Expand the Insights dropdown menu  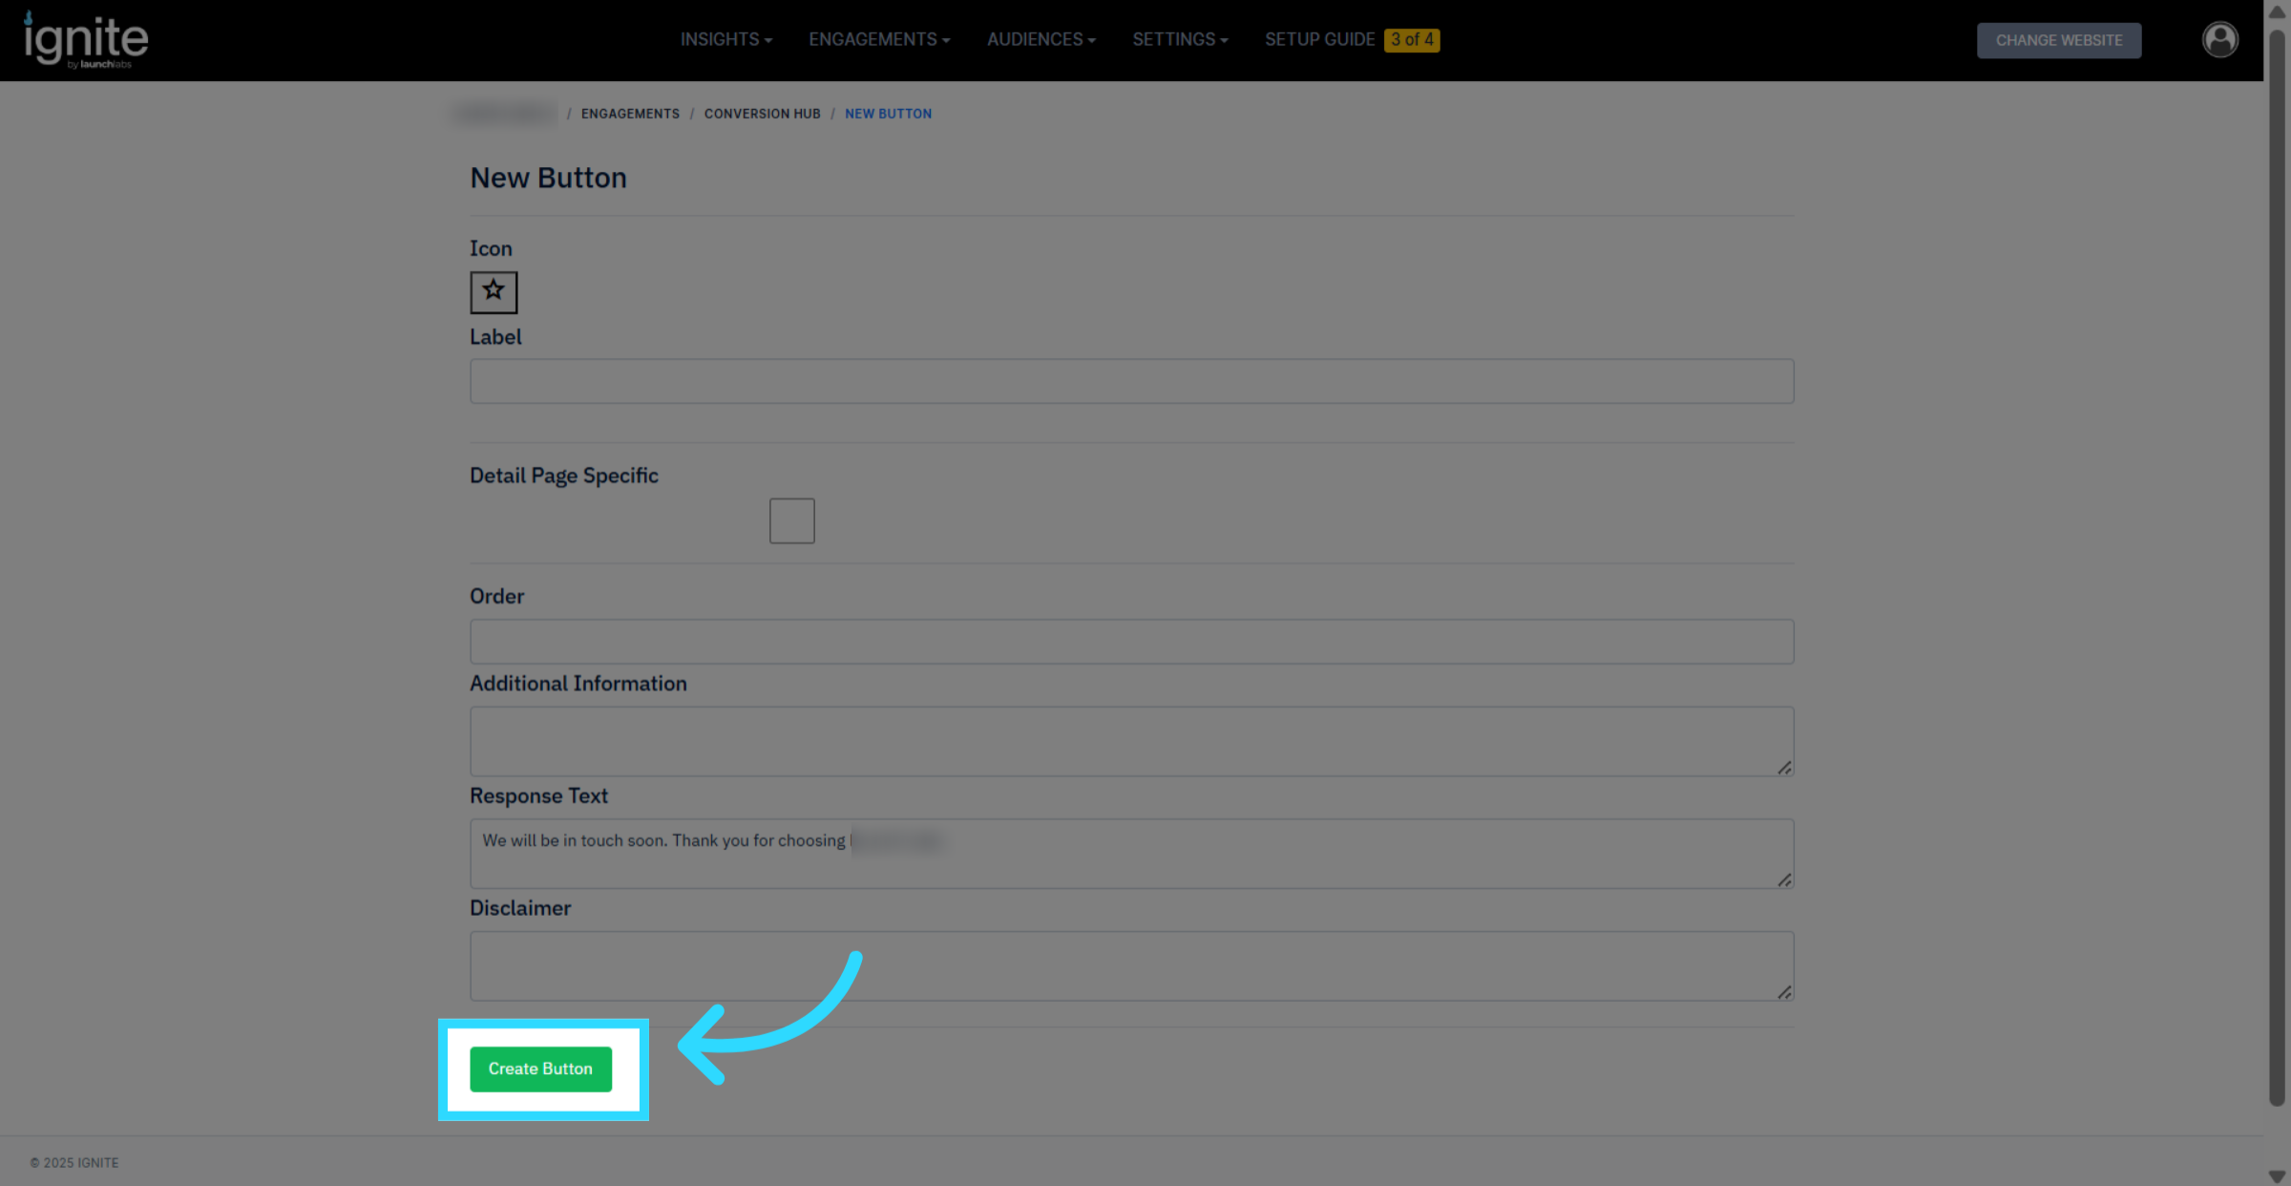pyautogui.click(x=725, y=39)
